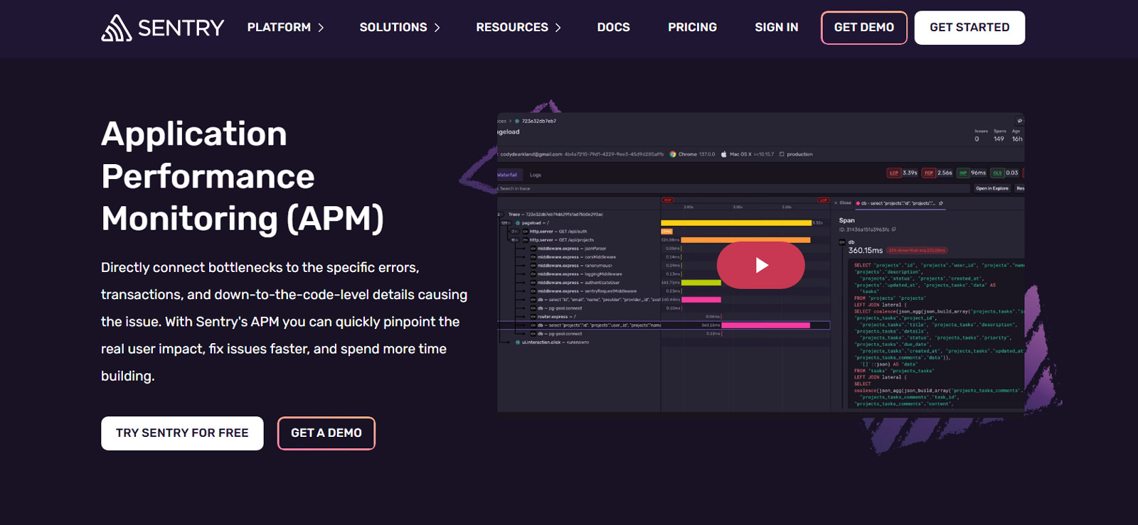Screen dimensions: 1138x525
Task: Click the Search in trace field
Action: [733, 188]
